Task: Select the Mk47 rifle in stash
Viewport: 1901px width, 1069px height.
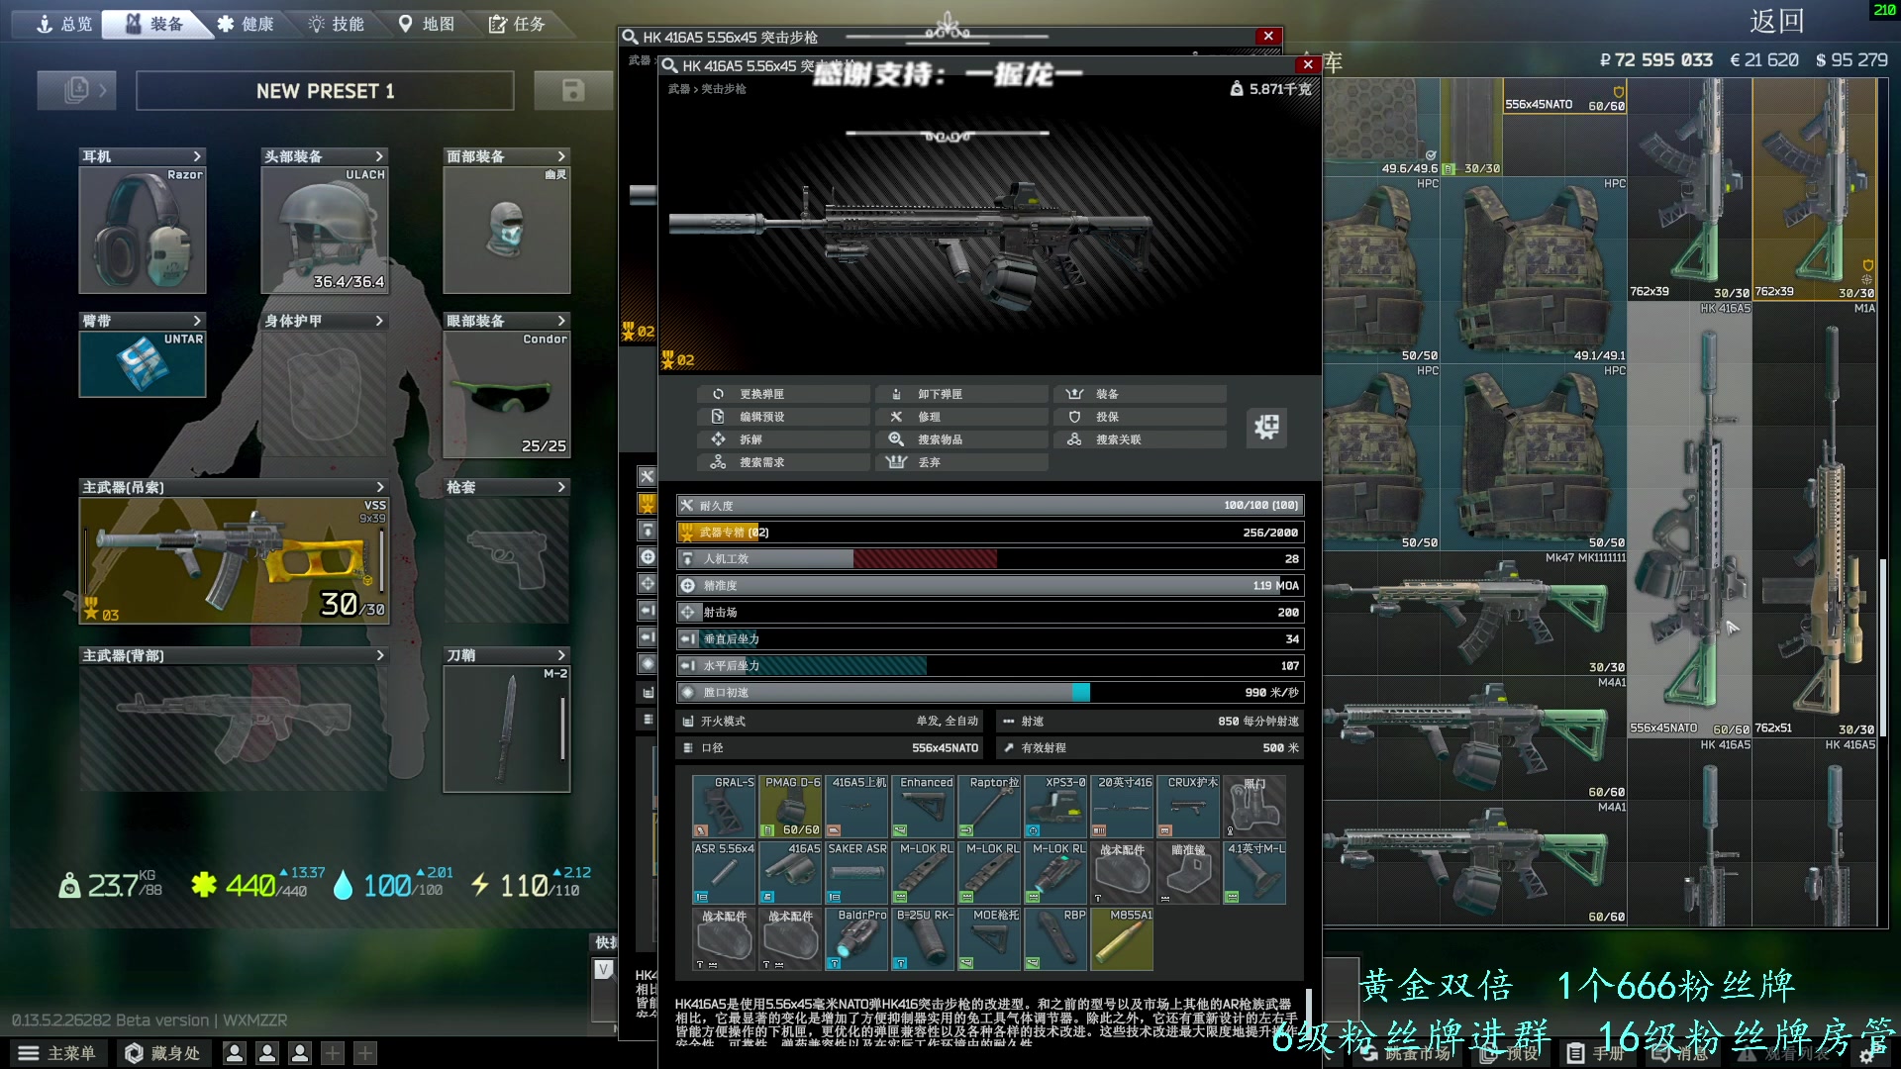Action: click(x=1474, y=614)
